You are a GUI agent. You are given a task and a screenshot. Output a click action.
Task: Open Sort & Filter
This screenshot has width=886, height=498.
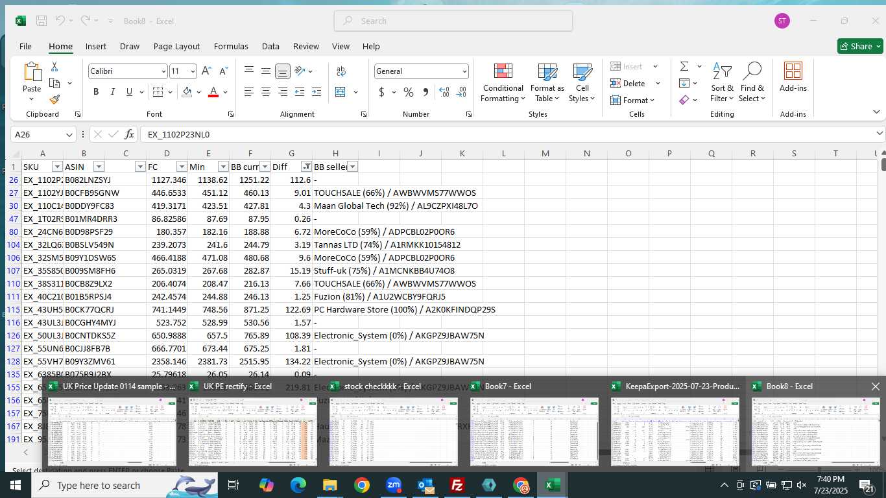(x=722, y=82)
